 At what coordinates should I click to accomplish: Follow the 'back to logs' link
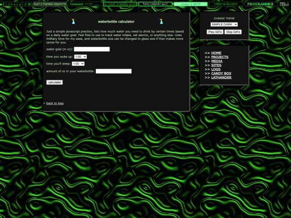click(55, 103)
